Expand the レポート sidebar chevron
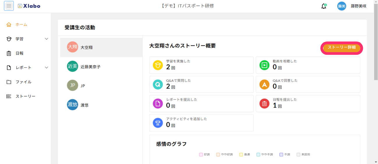Screen dimensions: 378x164 point(46,68)
